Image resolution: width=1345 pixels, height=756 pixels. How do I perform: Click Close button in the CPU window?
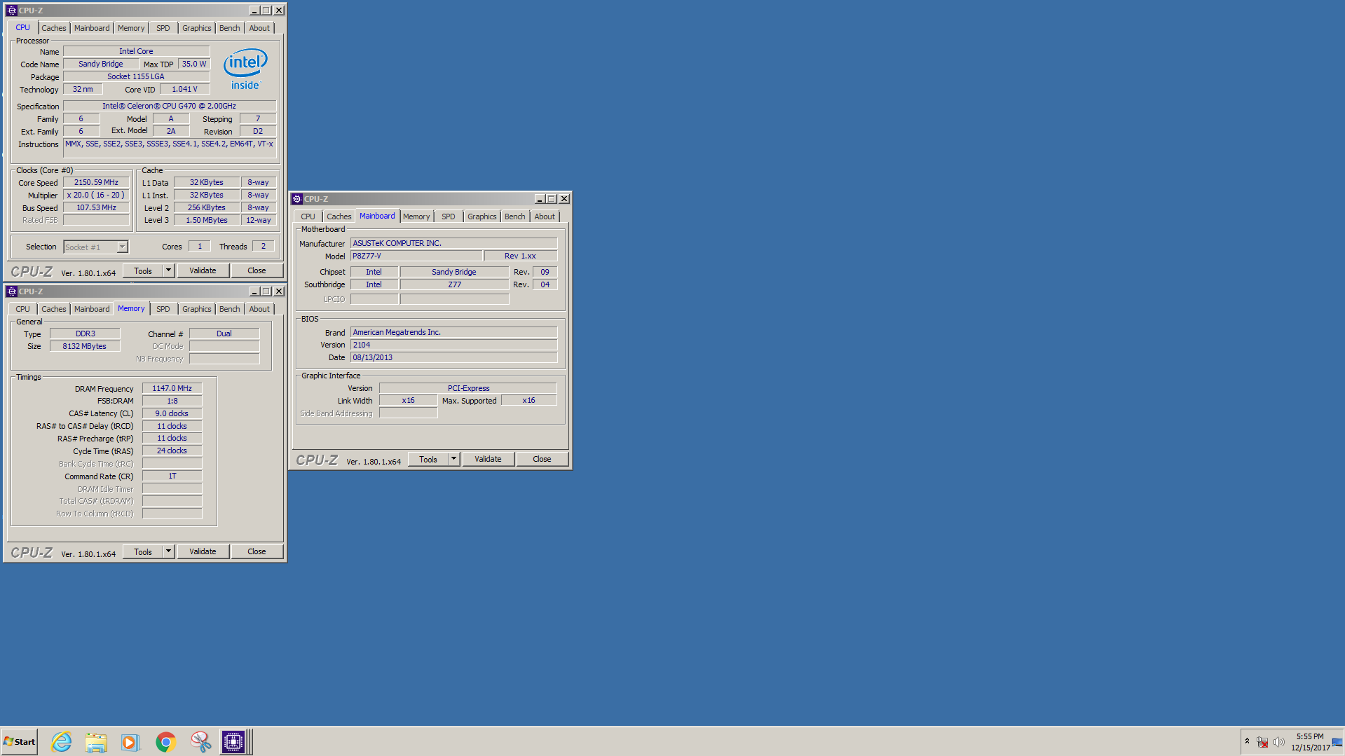click(x=257, y=270)
